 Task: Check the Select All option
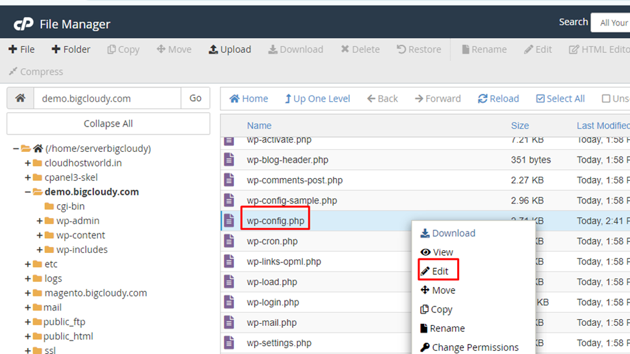coord(560,99)
